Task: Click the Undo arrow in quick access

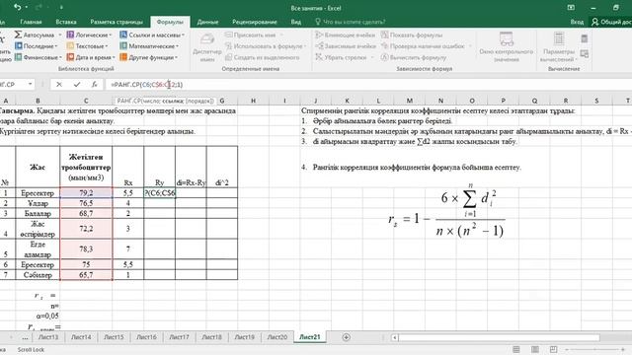Action: tap(17, 7)
